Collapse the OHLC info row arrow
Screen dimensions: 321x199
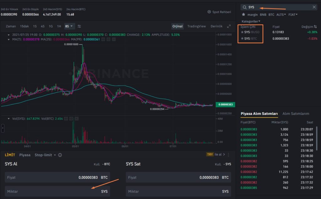click(x=8, y=35)
